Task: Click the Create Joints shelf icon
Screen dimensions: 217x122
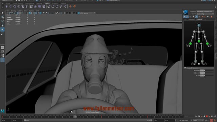Action: 11,6
